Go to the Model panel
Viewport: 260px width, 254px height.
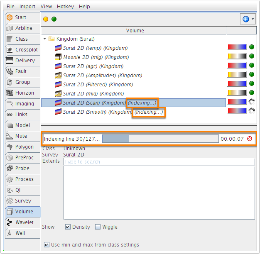click(x=22, y=125)
